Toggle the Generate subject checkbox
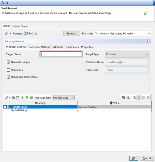Screen dimensions: 155x162 tap(8, 62)
